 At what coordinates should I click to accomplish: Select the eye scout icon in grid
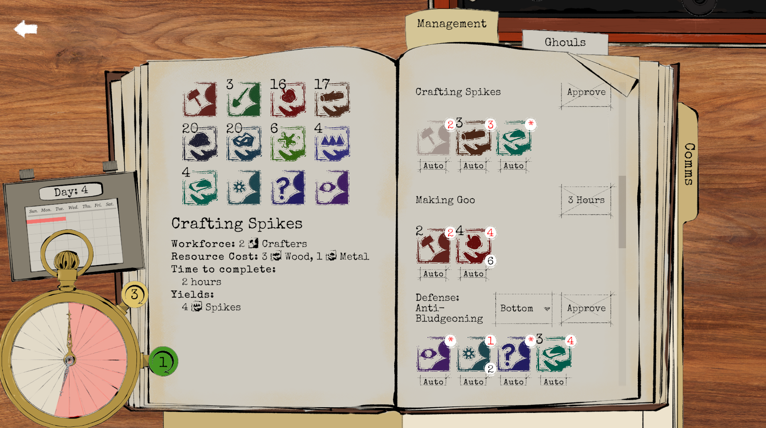tap(332, 188)
